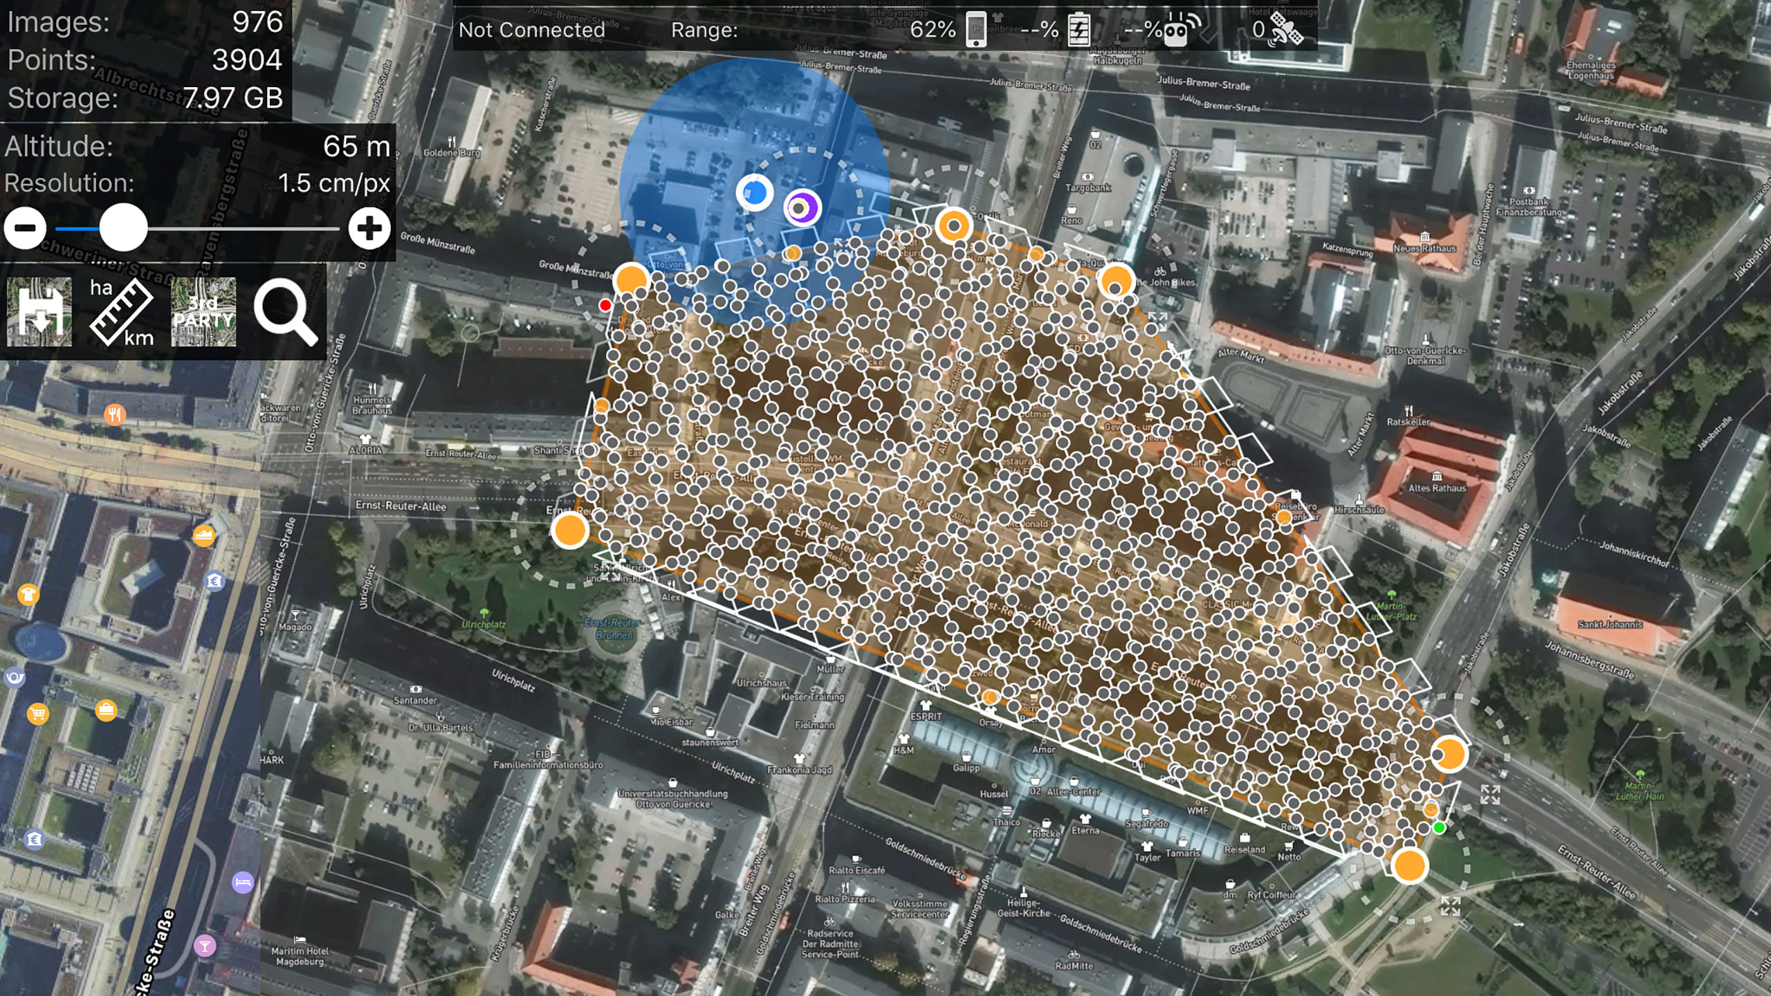This screenshot has width=1771, height=996.
Task: Tap the Images count value 976
Action: (x=257, y=22)
